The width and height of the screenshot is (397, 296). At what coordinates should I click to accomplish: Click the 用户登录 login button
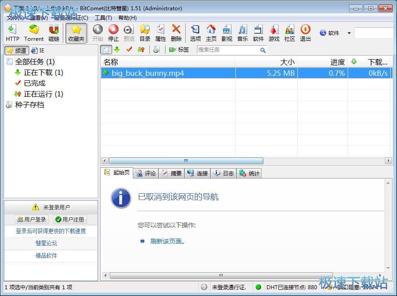32,219
